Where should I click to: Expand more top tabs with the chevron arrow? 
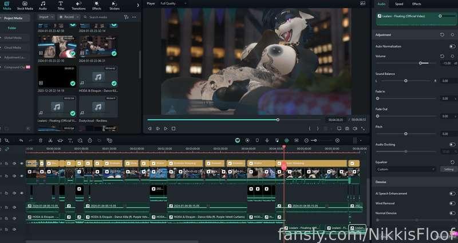pyautogui.click(x=138, y=5)
